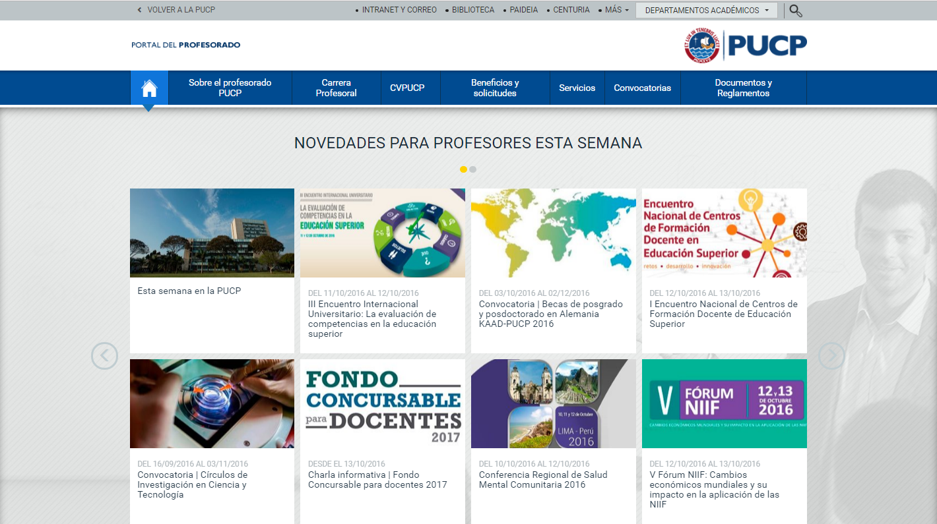This screenshot has width=937, height=524.
Task: Open Beneficios y solicitudes menu
Action: pyautogui.click(x=495, y=88)
